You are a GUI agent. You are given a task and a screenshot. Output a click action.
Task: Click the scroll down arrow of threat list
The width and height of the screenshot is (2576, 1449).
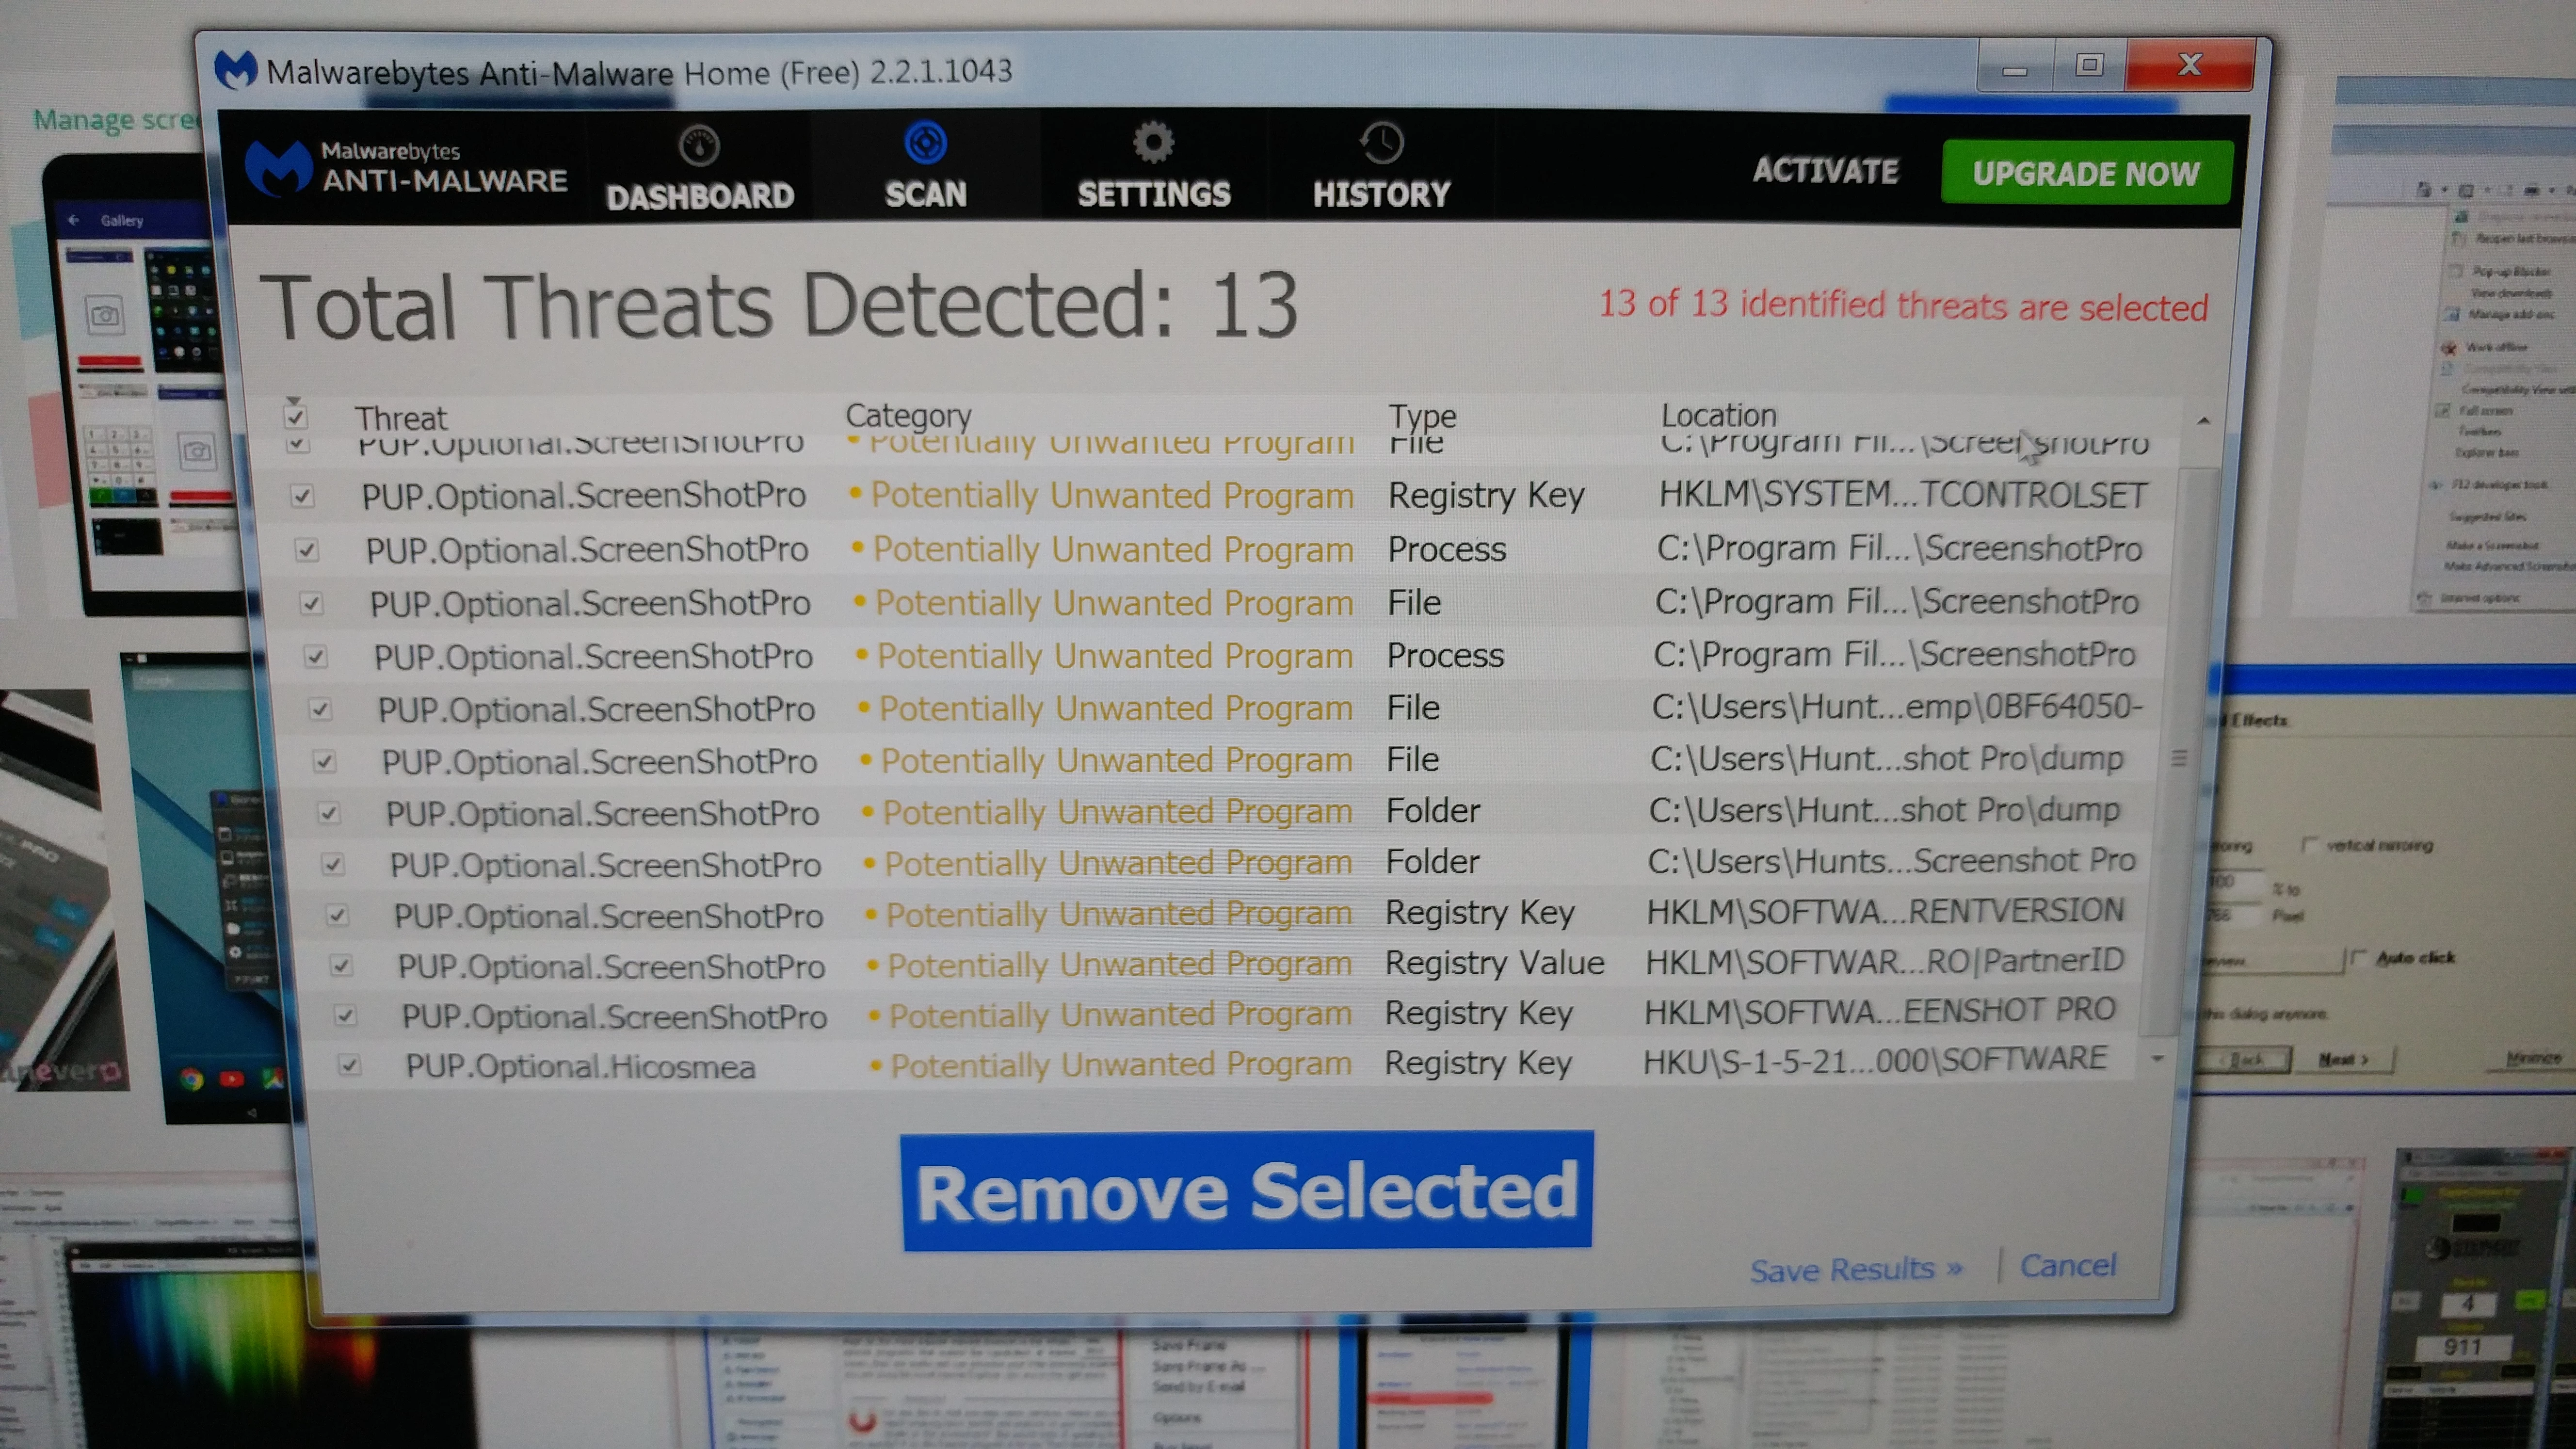pyautogui.click(x=2158, y=1058)
